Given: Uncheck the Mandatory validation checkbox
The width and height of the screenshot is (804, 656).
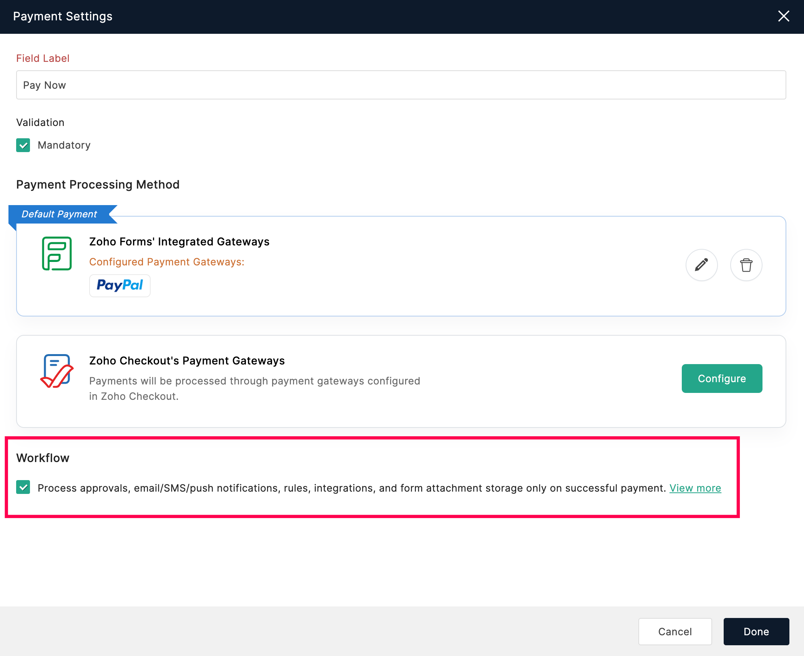Looking at the screenshot, I should (23, 145).
